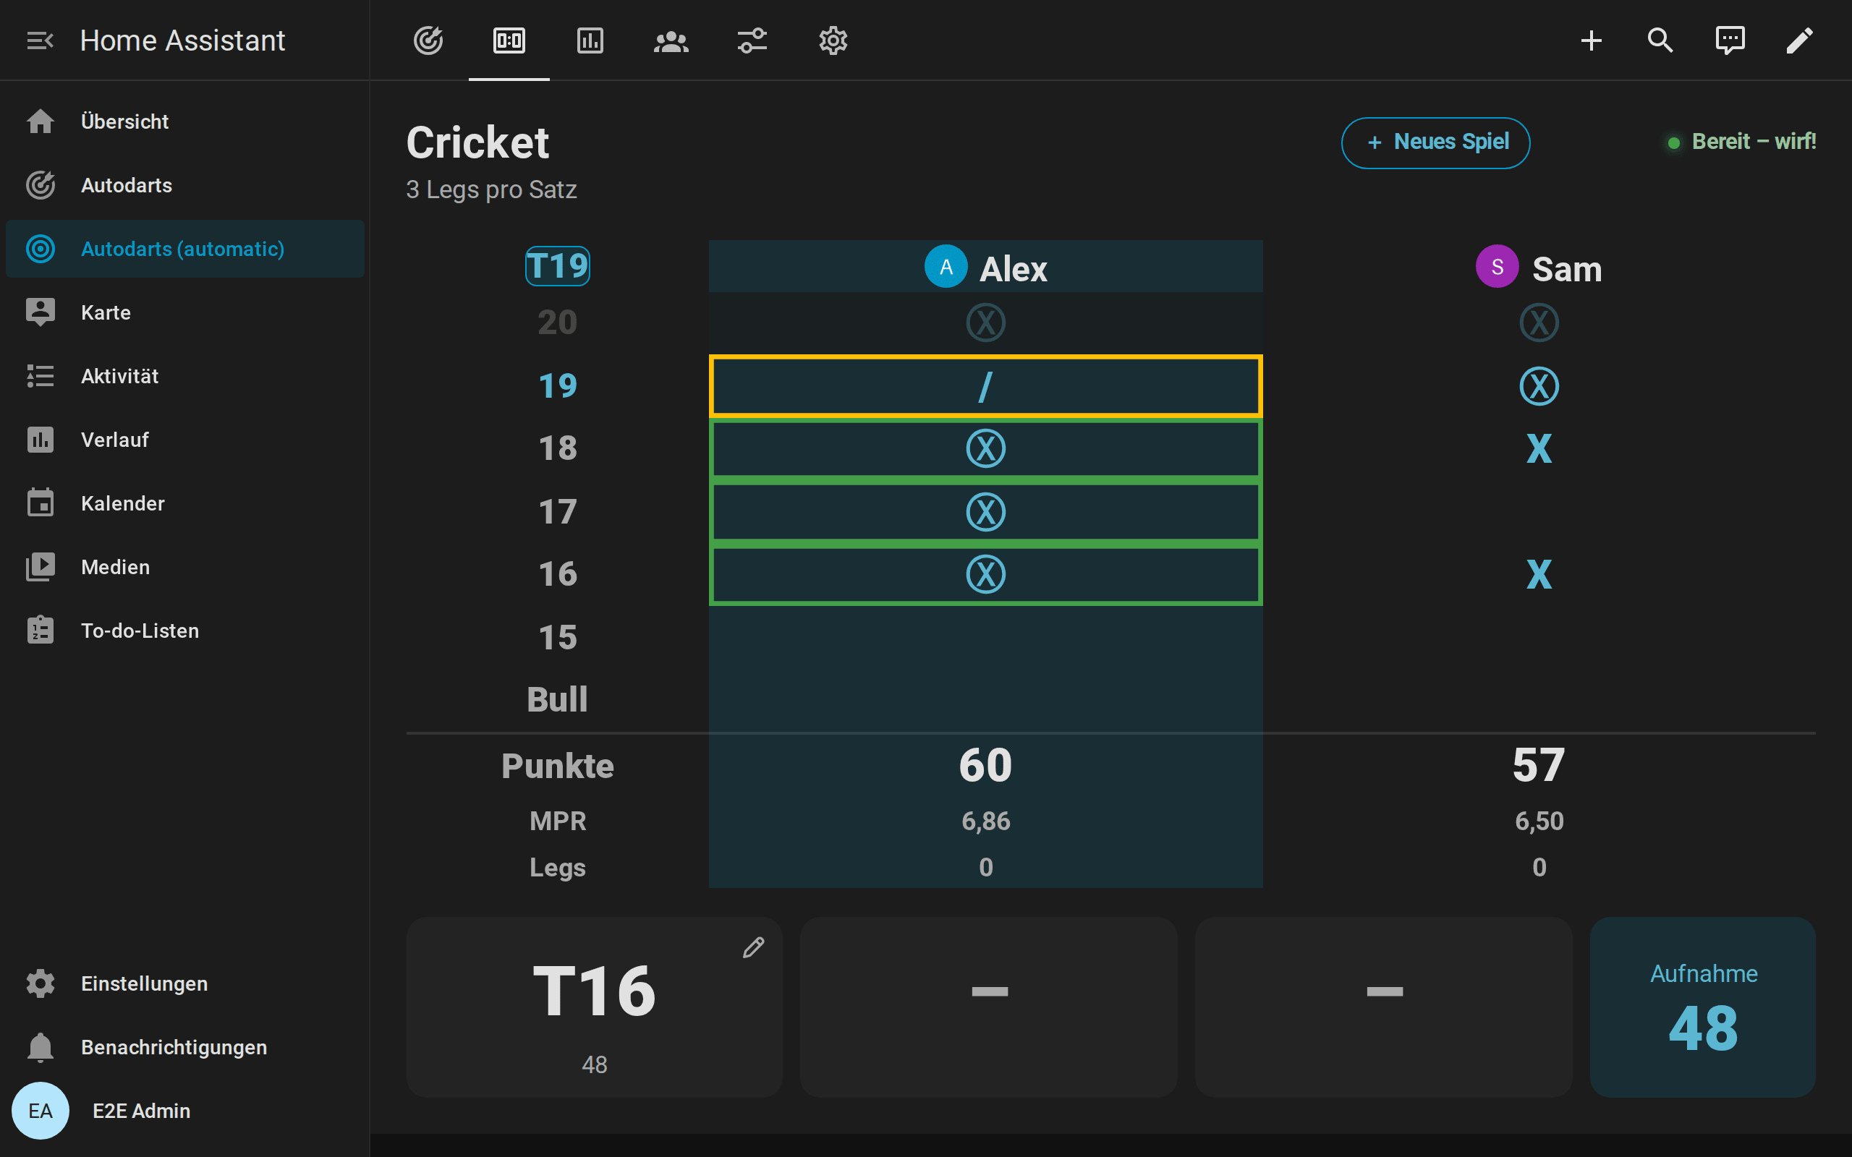The height and width of the screenshot is (1157, 1852).
Task: Click Sam's X mark on row 16
Action: tap(1539, 574)
